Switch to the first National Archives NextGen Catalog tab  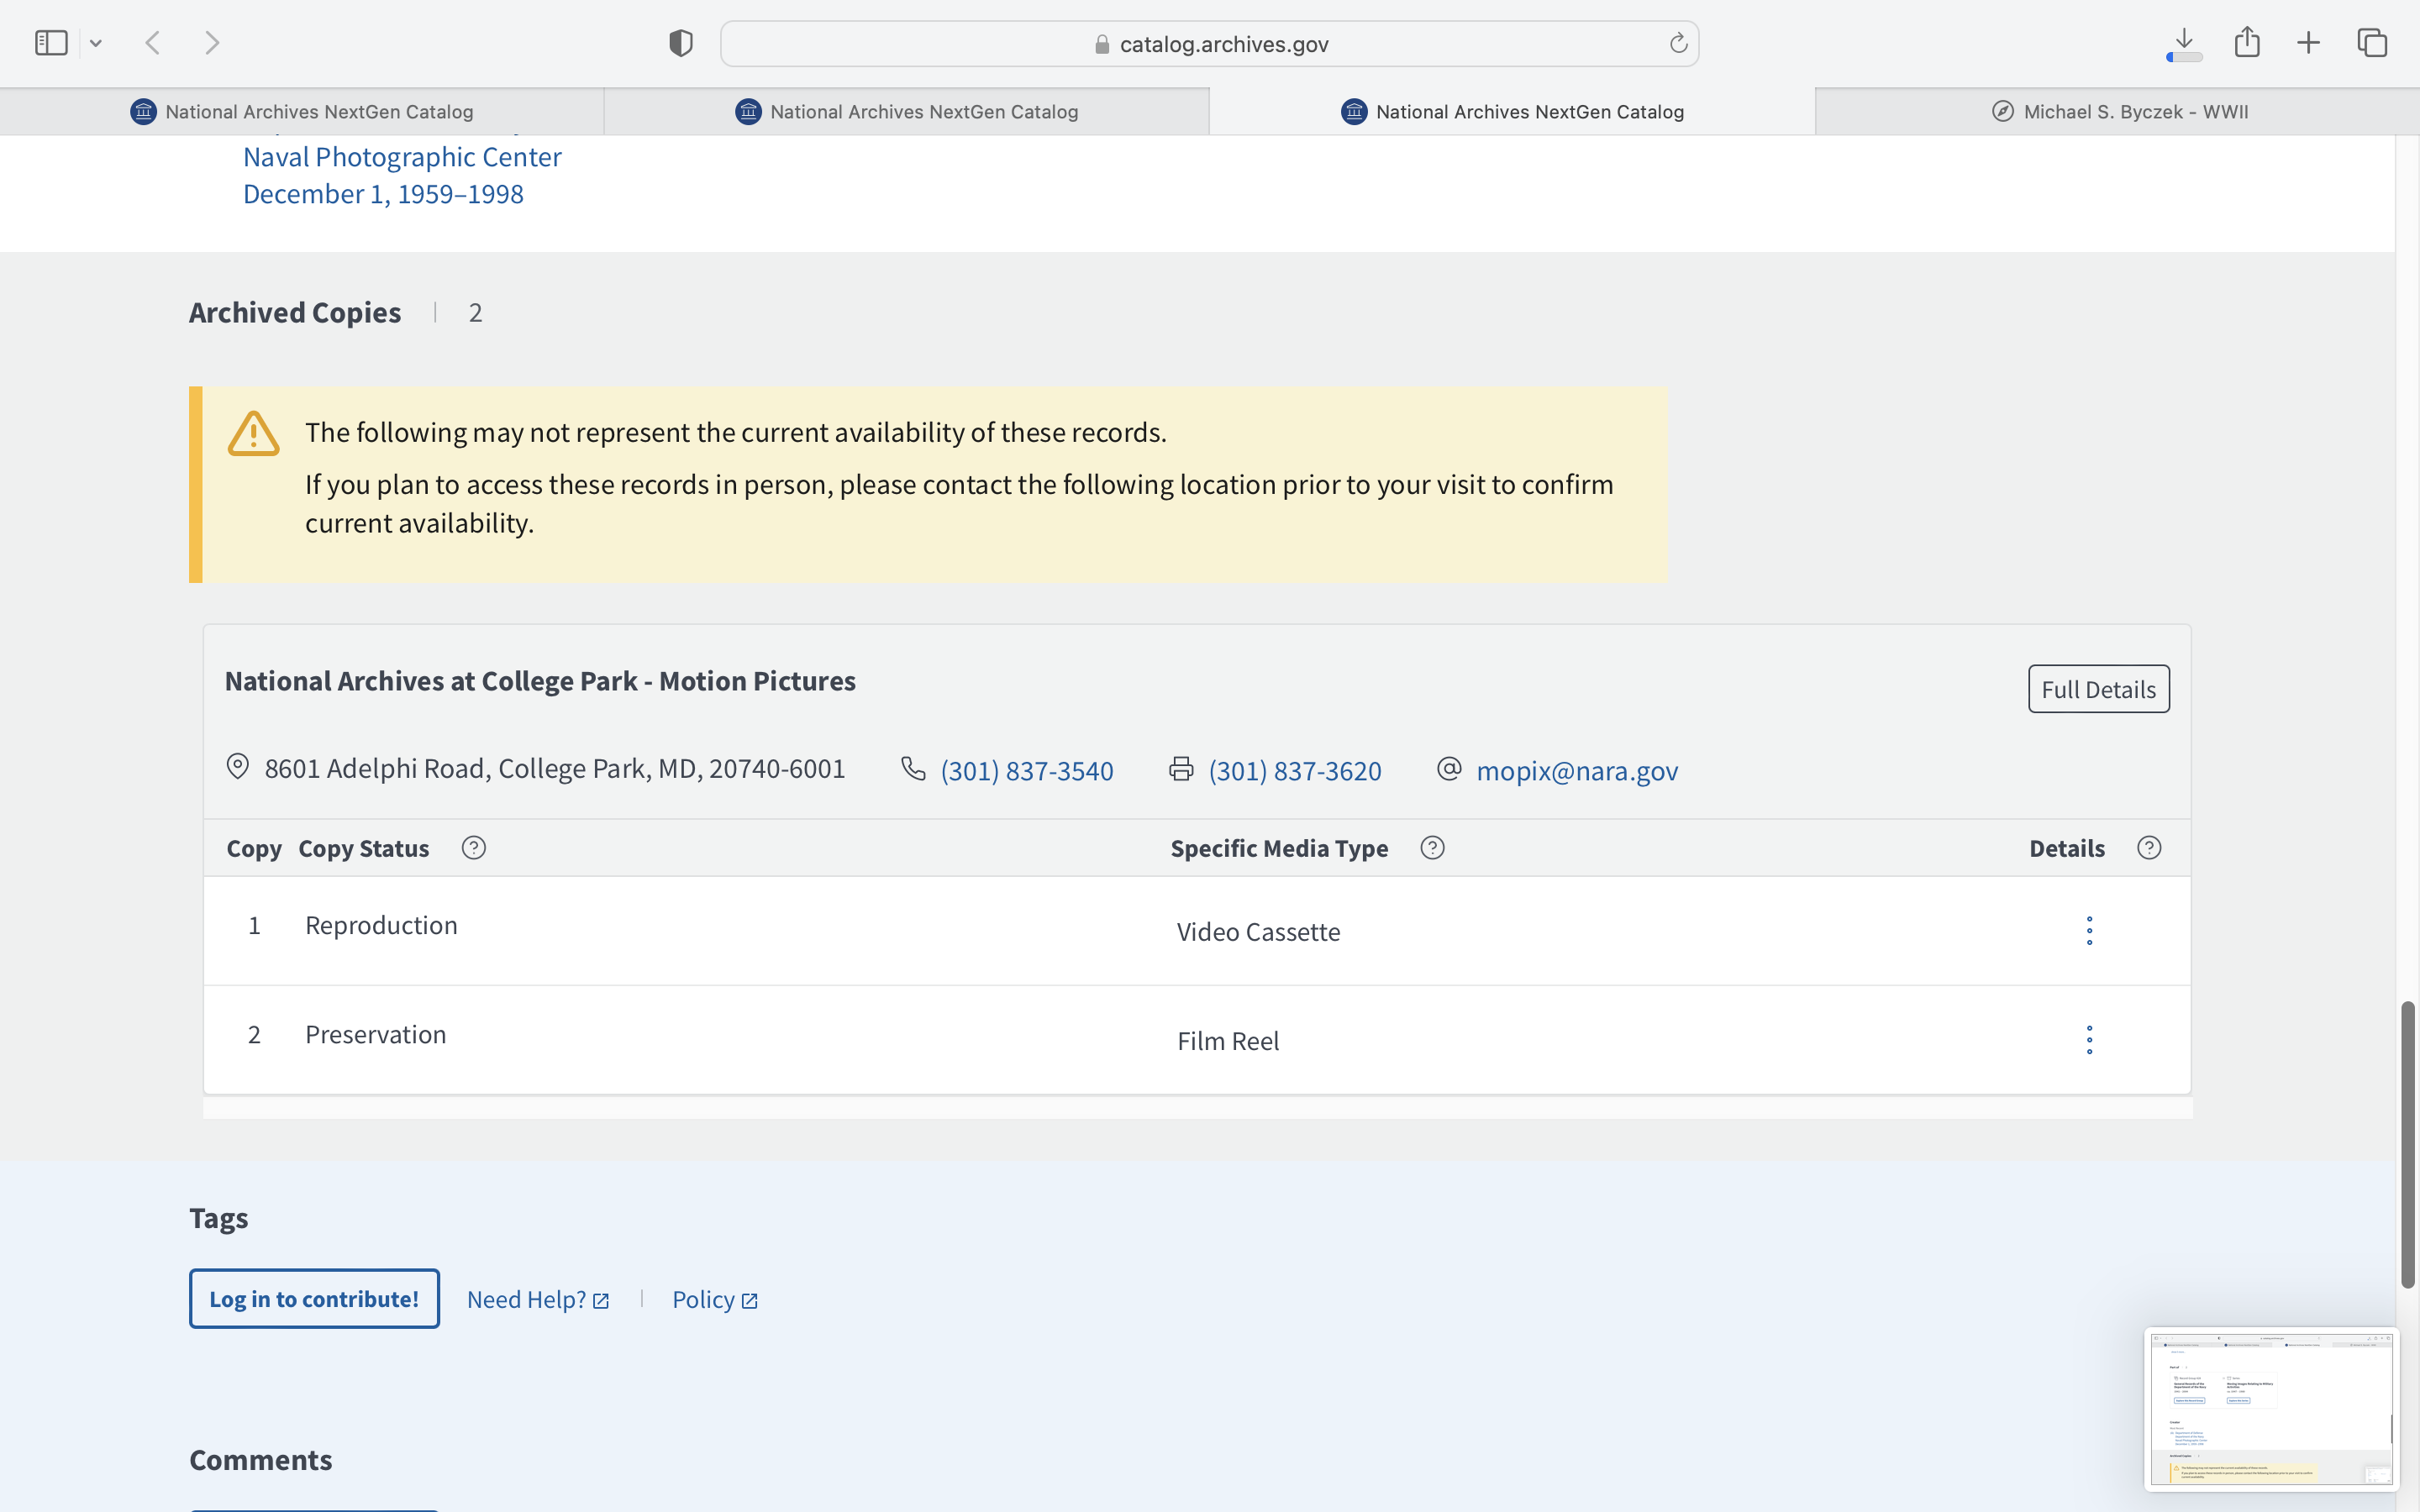click(x=302, y=112)
